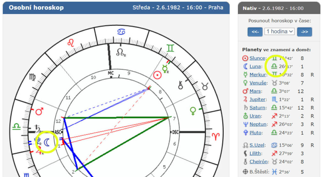Viewport: 327px width, 177px height.
Task: Open the "1 hodina" time step dropdown
Action: 279,32
